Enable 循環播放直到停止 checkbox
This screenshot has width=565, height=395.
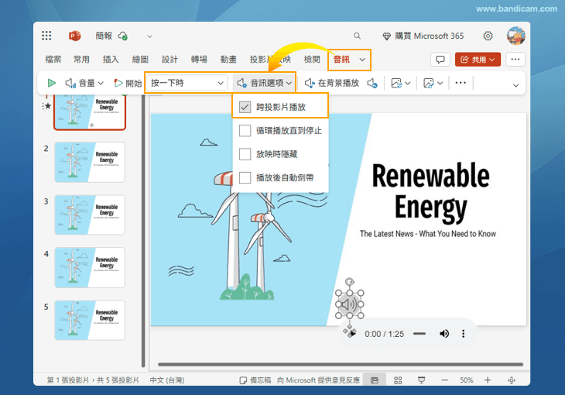pos(245,131)
